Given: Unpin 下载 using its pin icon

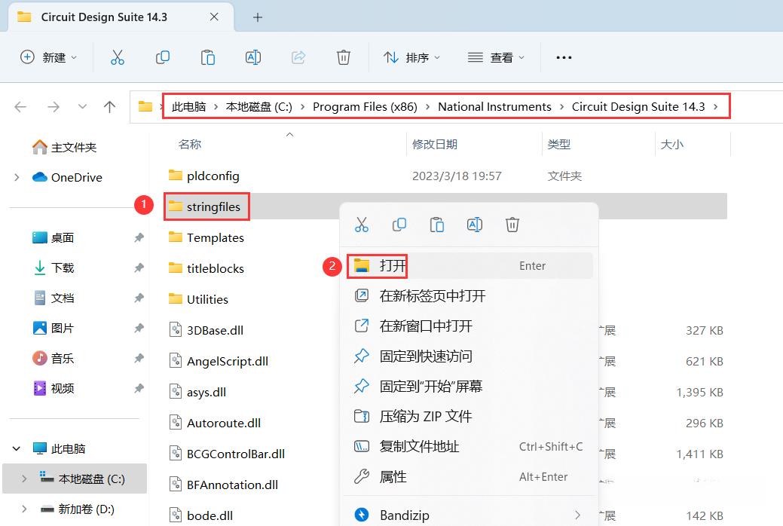Looking at the screenshot, I should [139, 268].
